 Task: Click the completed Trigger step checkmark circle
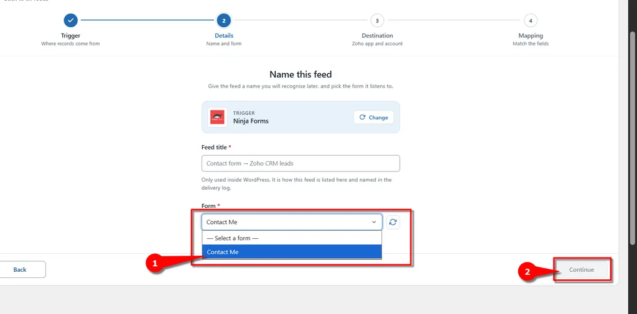click(70, 20)
